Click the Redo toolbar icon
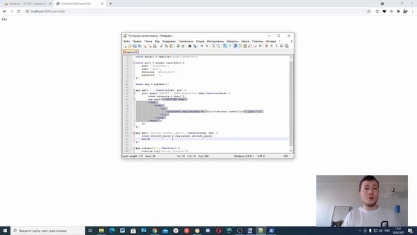Viewport: 417px width, 235px height. coord(183,46)
